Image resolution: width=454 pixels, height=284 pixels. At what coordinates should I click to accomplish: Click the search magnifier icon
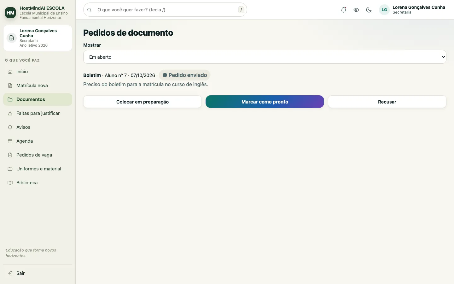pyautogui.click(x=90, y=10)
